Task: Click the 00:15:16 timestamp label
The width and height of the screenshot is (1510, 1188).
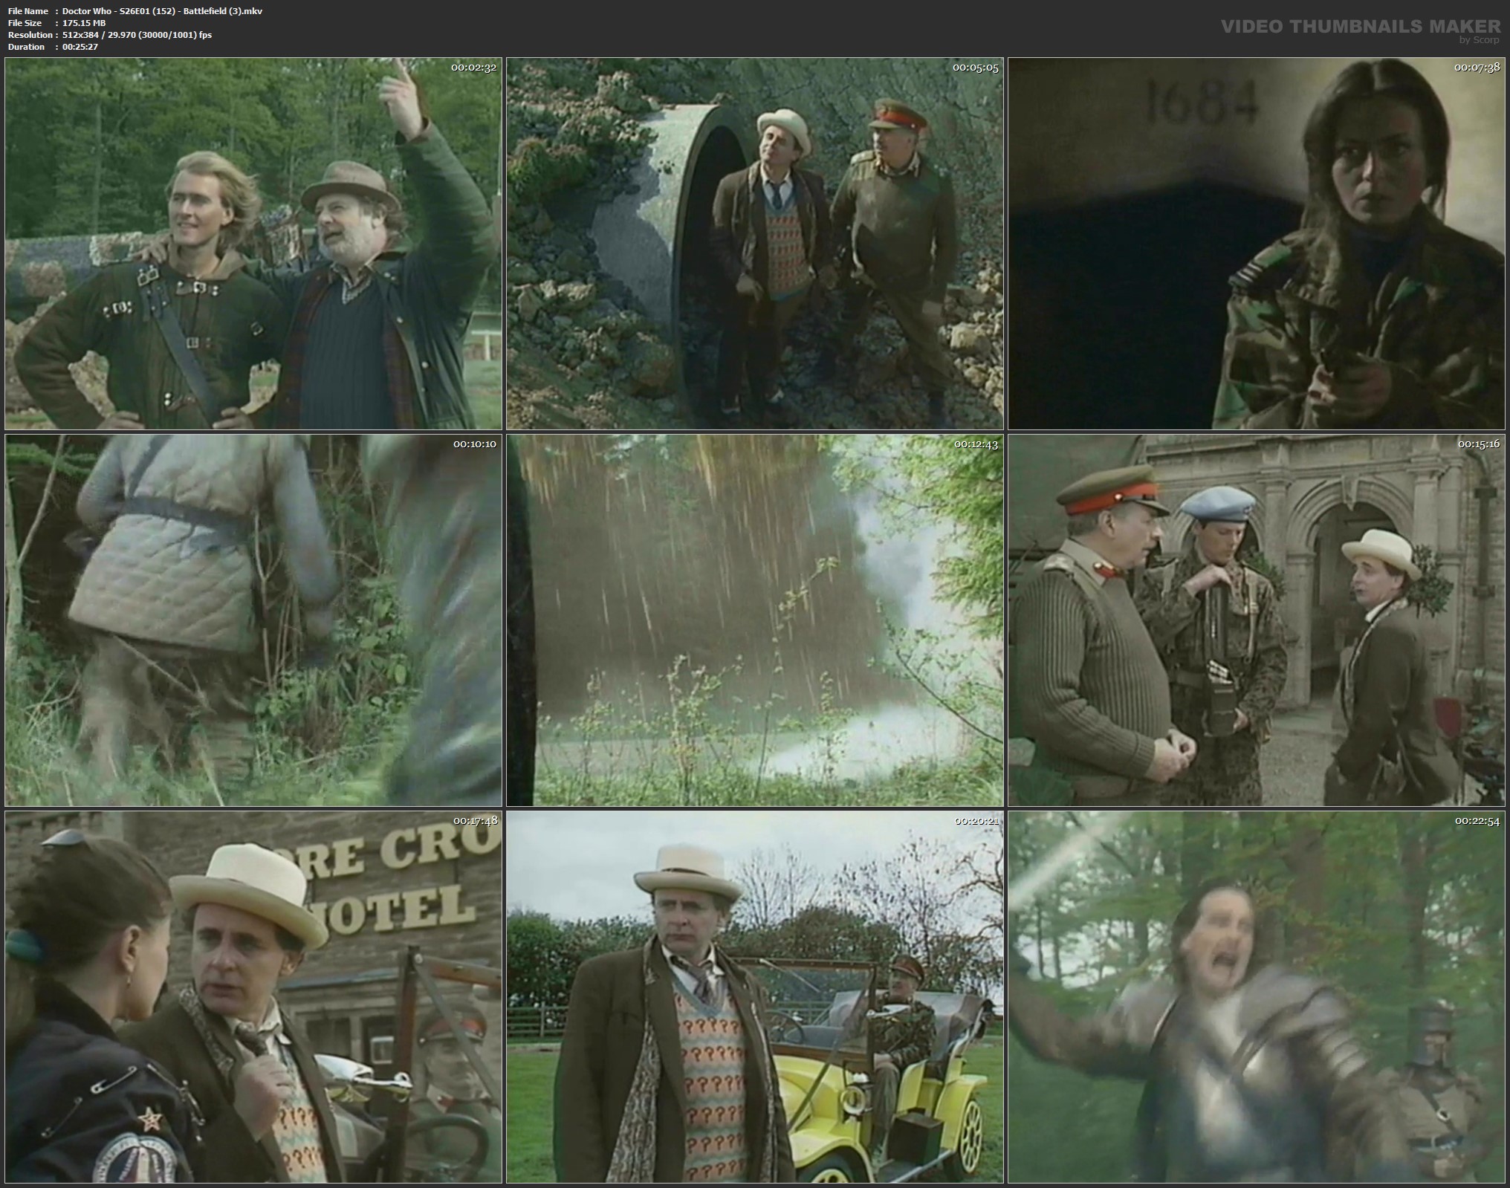Action: tap(1478, 444)
